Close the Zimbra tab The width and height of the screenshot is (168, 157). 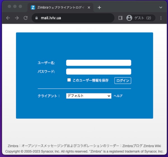[89, 8]
